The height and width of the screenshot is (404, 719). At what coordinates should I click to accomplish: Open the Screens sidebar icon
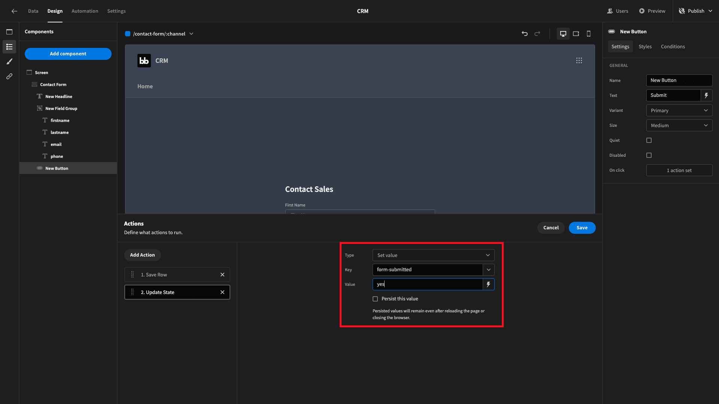tap(9, 32)
